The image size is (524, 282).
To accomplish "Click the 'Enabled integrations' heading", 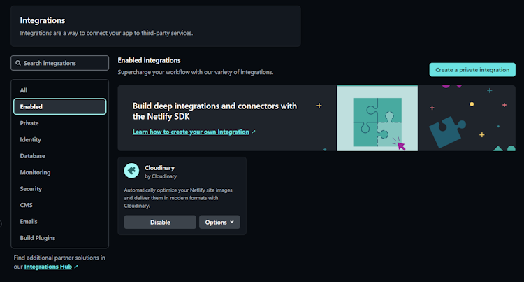I will [x=149, y=60].
